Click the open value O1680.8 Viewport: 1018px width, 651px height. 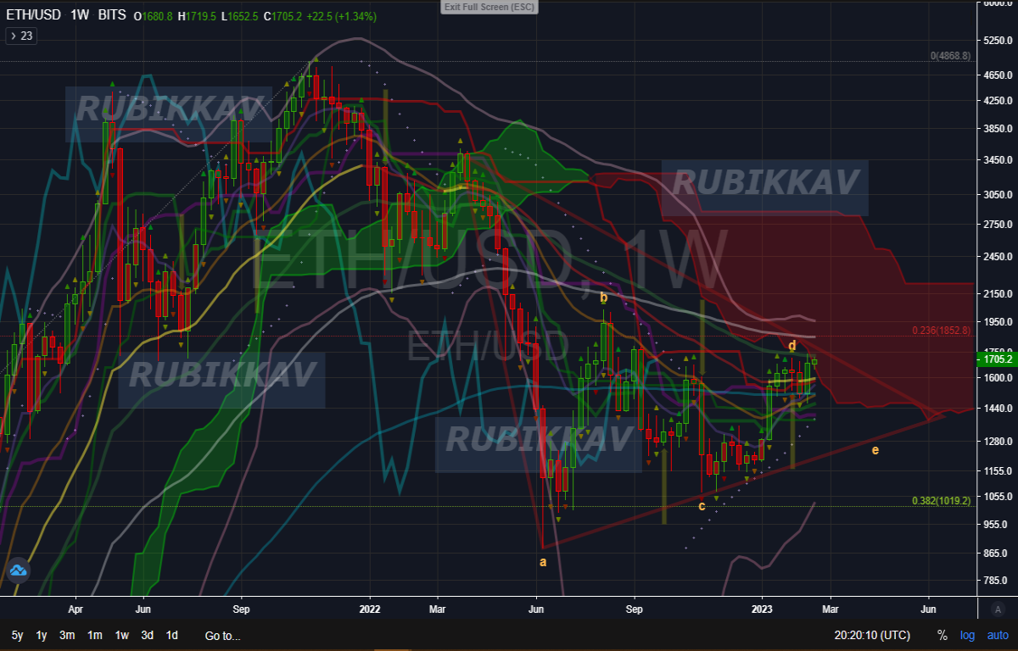tap(154, 16)
